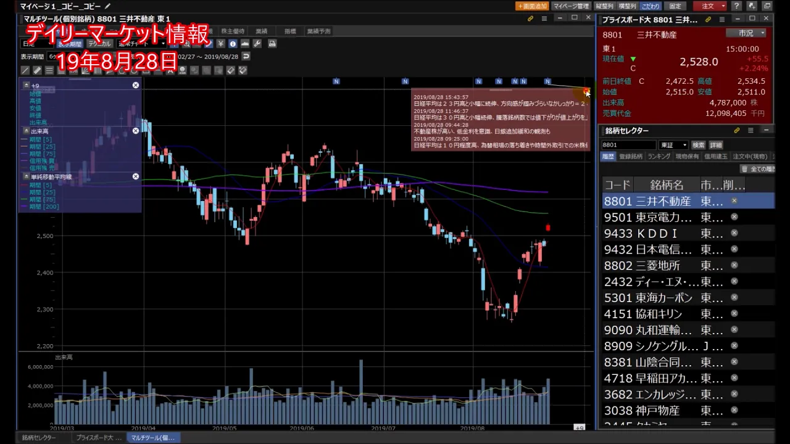This screenshot has width=790, height=444.
Task: Select 3038 神戸物産 row
Action: click(688, 411)
